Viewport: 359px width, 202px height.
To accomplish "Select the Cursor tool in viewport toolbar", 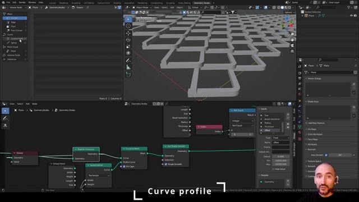I will pos(128,26).
